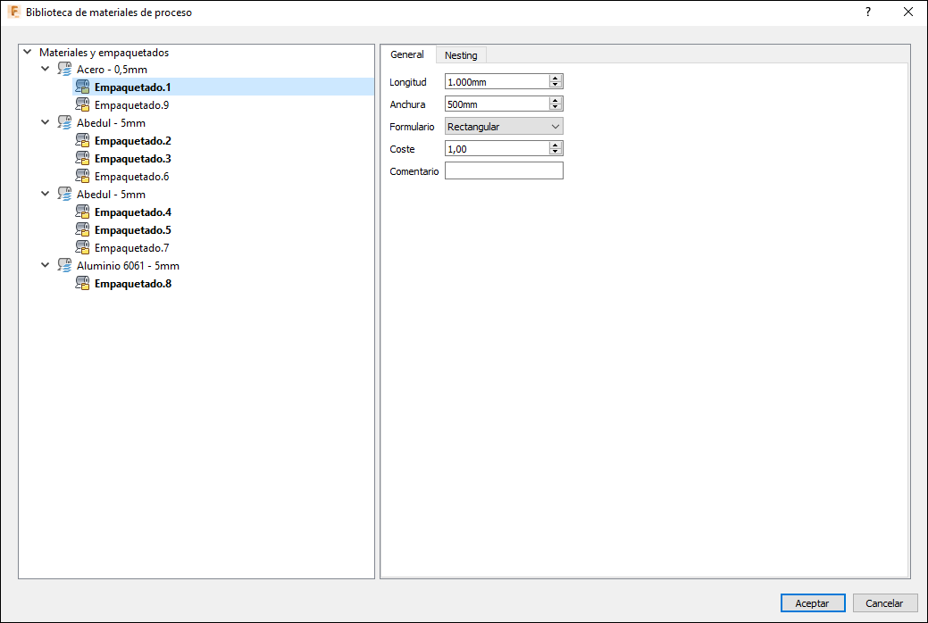Decrease Coste with the down arrow
928x623 pixels.
(x=556, y=152)
